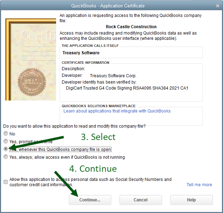223x213 pixels.
Task: Click the dialog title 'QuickBooks - Application Certificate'
Action: [x=108, y=6]
